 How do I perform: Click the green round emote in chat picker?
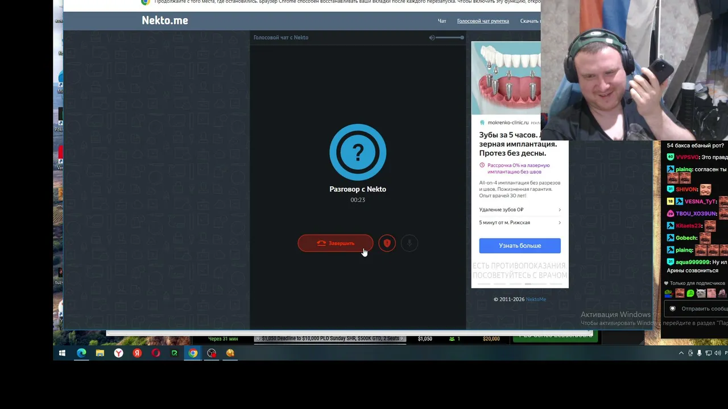(x=690, y=294)
